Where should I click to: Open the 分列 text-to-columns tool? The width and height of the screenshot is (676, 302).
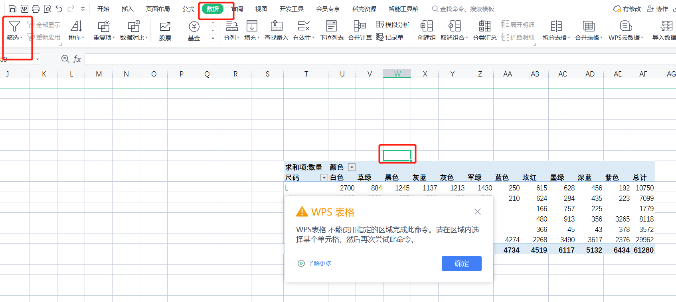click(231, 30)
